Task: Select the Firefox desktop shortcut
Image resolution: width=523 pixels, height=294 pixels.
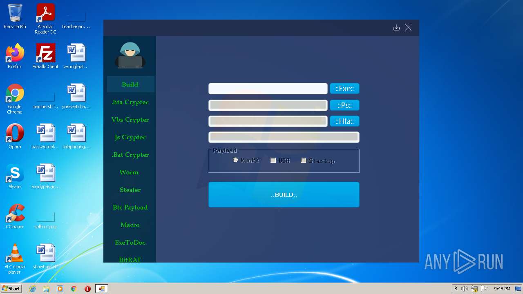Action: pyautogui.click(x=15, y=56)
